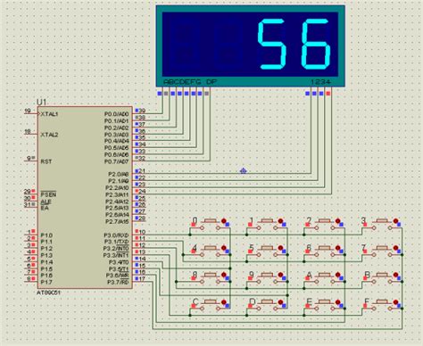
Task: Click the keypad pushbutton labeled D
Action: coord(267,301)
